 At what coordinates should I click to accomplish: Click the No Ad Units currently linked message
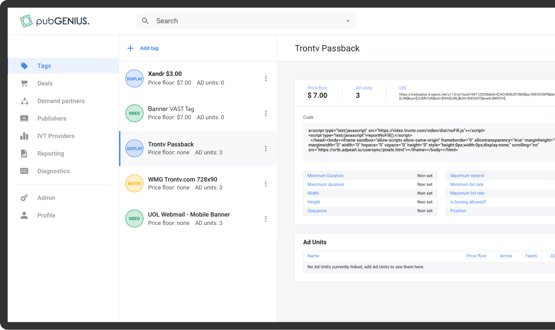(x=366, y=267)
